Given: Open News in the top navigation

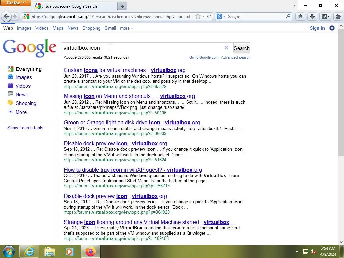Looking at the screenshot, I should (x=73, y=28).
